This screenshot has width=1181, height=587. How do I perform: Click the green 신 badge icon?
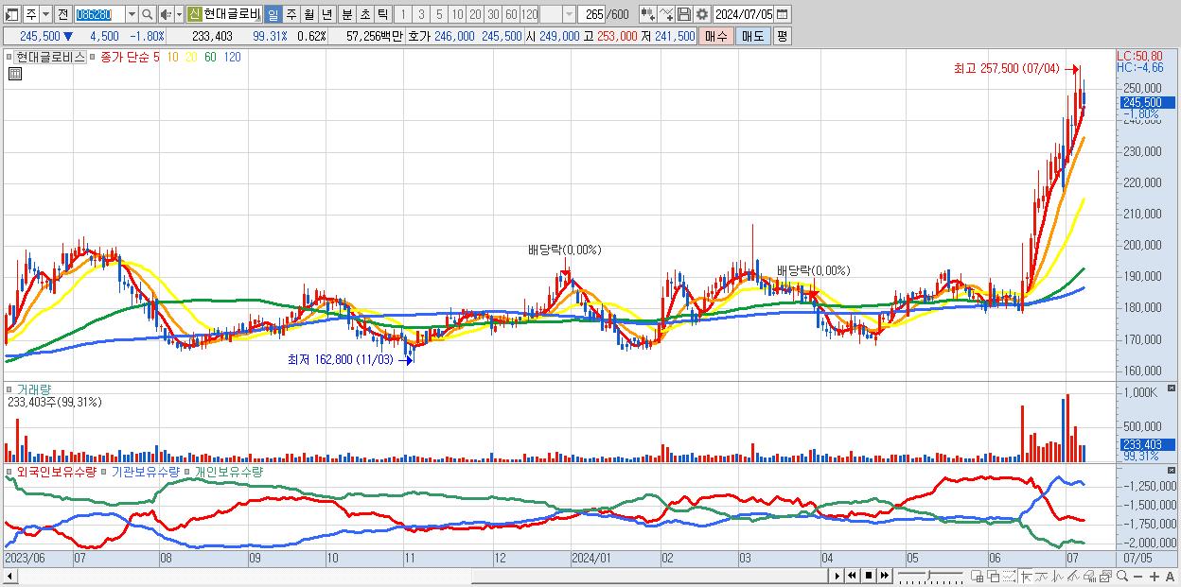click(x=194, y=14)
